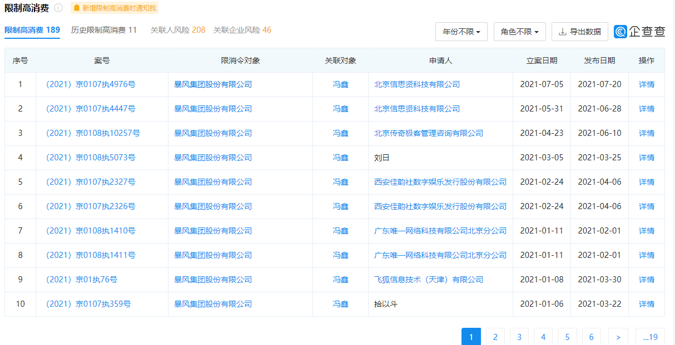This screenshot has width=675, height=345.
Task: Click applicant 北京信思贤科技有限公司 in row 1
Action: 418,84
